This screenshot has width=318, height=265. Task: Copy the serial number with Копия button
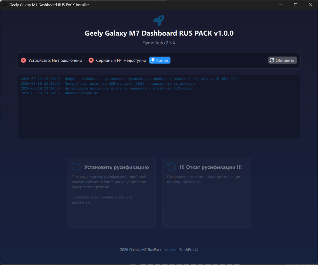pyautogui.click(x=160, y=60)
